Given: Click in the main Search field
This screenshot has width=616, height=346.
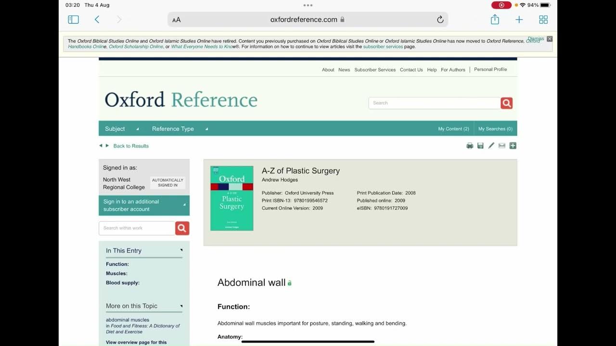Looking at the screenshot, I should pos(435,103).
